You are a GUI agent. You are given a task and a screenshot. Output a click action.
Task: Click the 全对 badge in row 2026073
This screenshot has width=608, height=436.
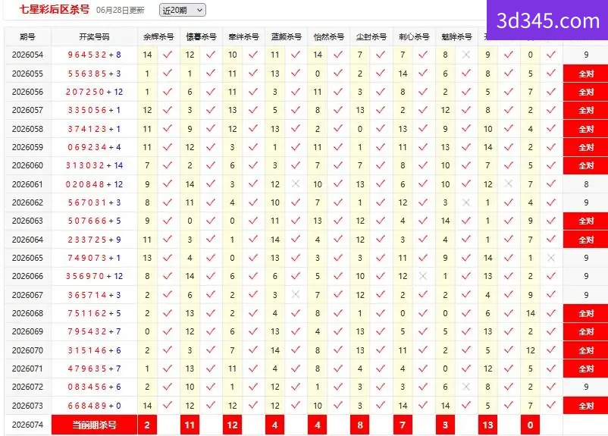[x=585, y=406]
